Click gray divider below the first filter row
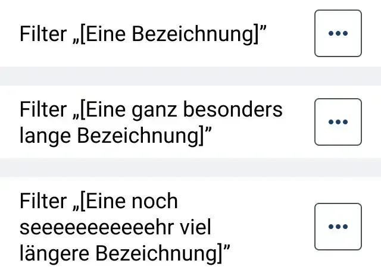381x276 pixels. click(x=190, y=76)
